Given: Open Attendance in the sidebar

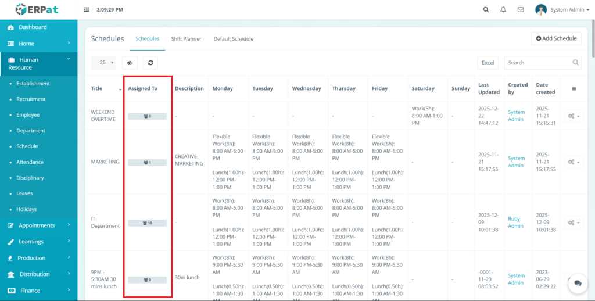Looking at the screenshot, I should [29, 162].
